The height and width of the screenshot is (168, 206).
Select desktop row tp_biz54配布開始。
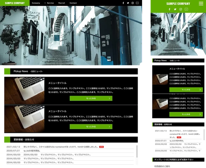click(x=70, y=151)
